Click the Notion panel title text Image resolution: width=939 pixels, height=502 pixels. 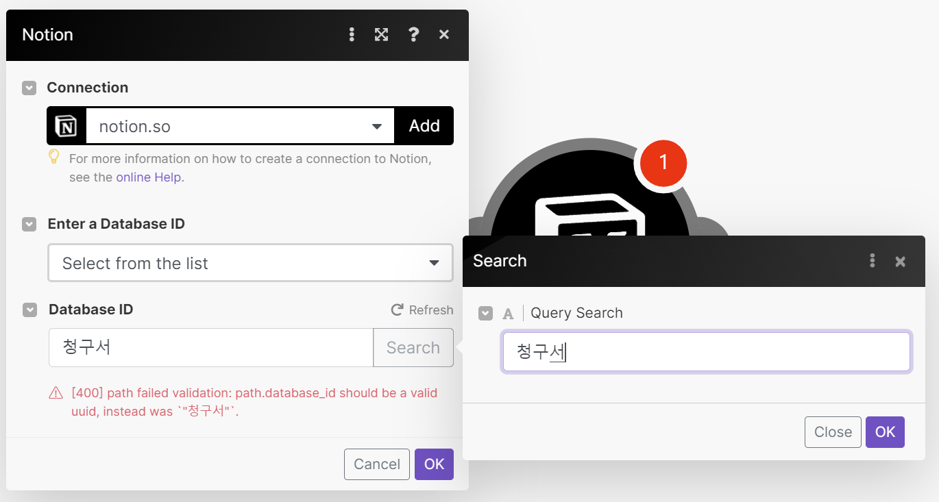coord(47,35)
